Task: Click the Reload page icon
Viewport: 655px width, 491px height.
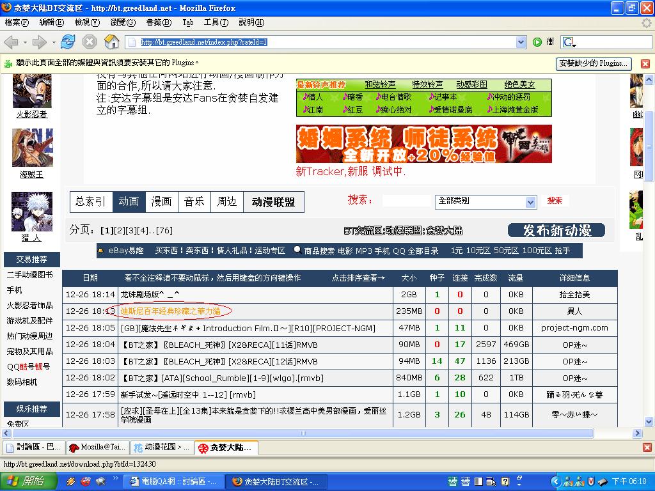Action: coord(68,42)
